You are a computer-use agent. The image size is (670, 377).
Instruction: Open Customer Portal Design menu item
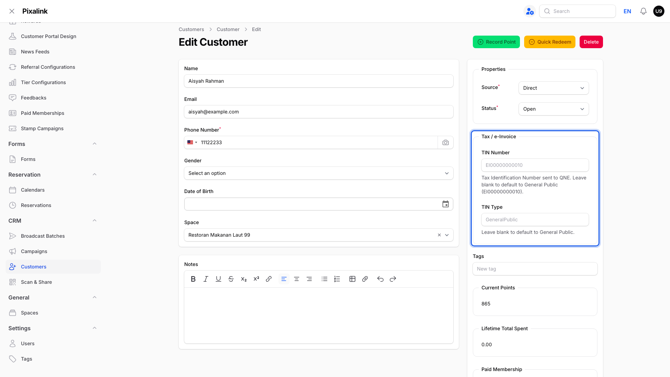coord(53,36)
